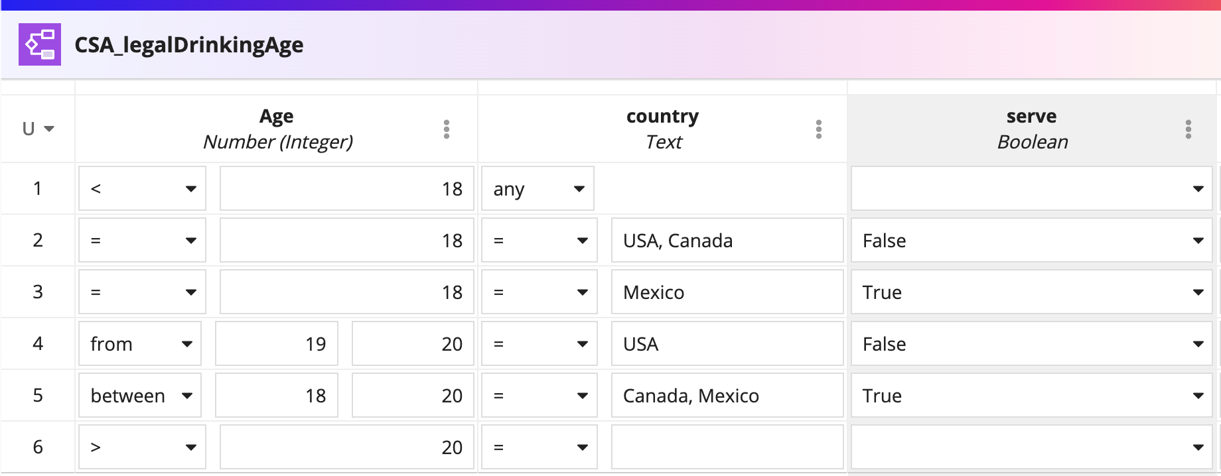The width and height of the screenshot is (1221, 476).
Task: Edit the 'Canada, Mexico' country field
Action: click(727, 396)
